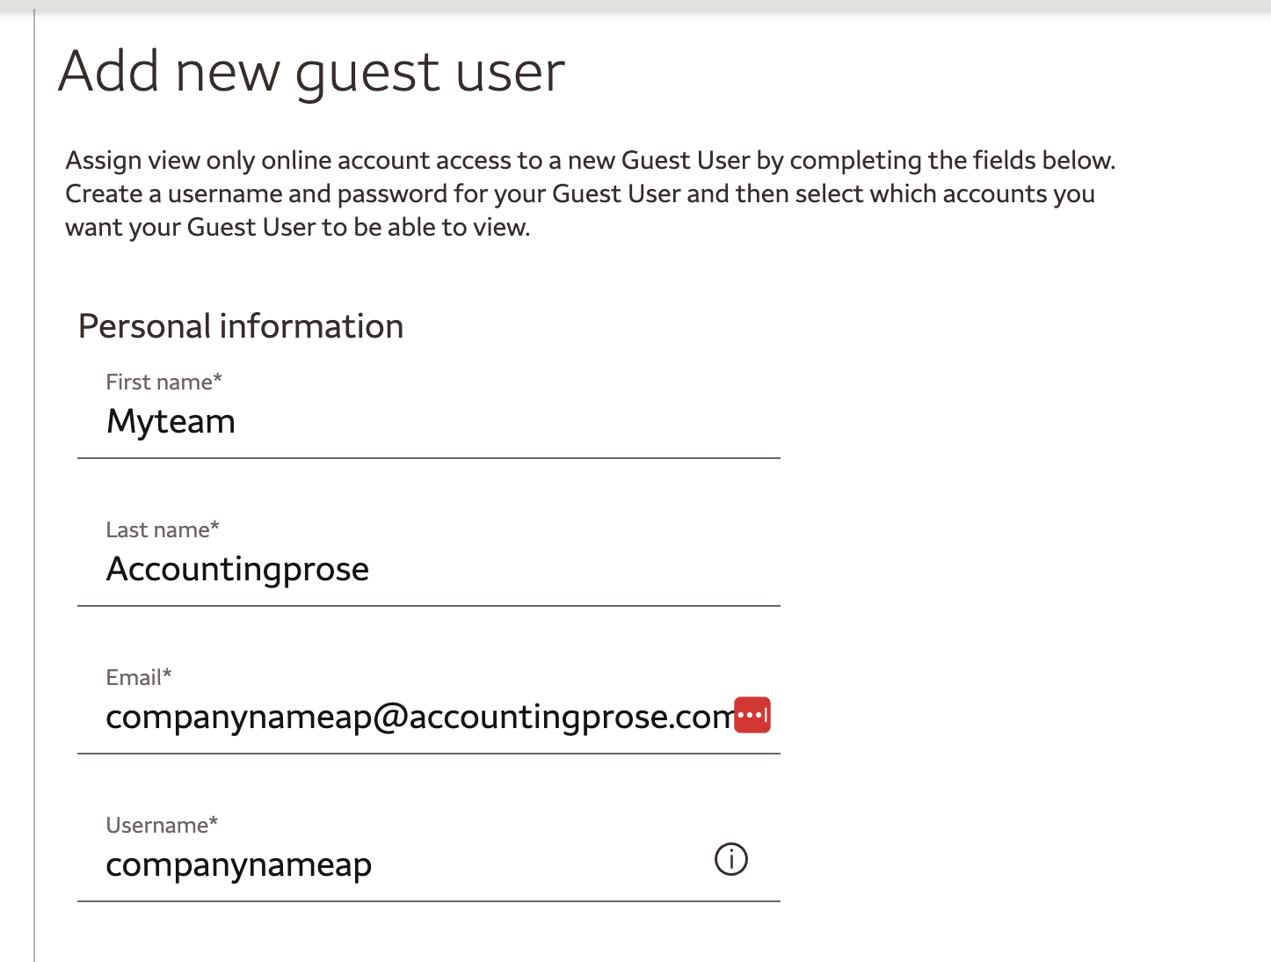The image size is (1271, 962).
Task: Click the circled 'i' icon beside the username
Action: [730, 859]
